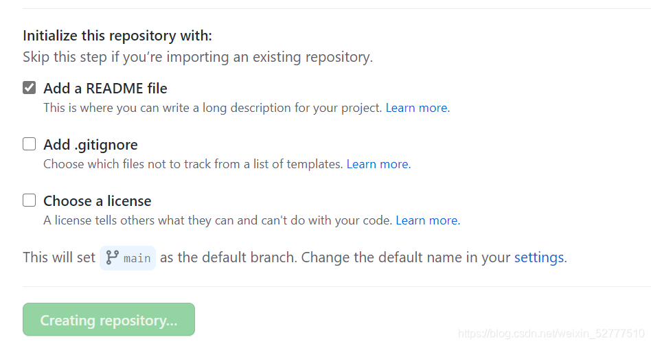Click the main branch name label
The width and height of the screenshot is (651, 346).
pos(137,258)
